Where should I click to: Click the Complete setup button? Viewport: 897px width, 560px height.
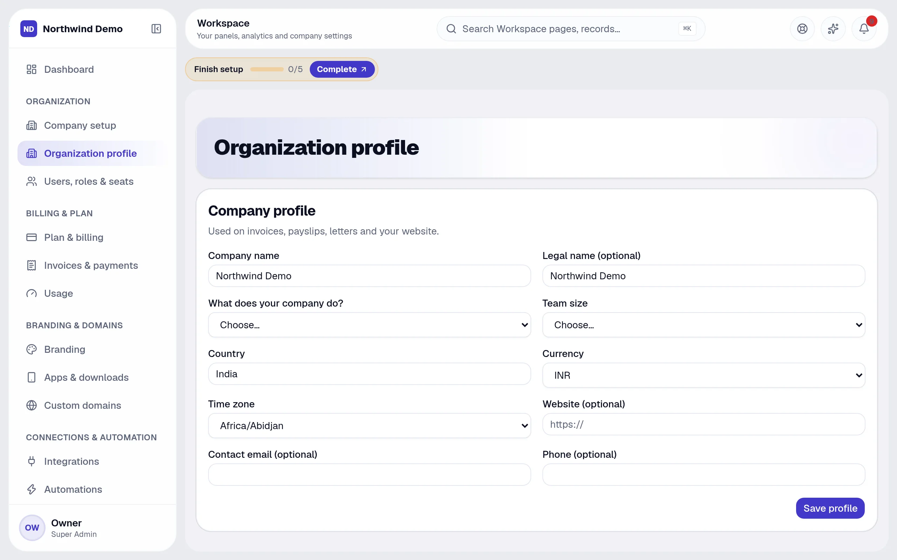pyautogui.click(x=342, y=69)
